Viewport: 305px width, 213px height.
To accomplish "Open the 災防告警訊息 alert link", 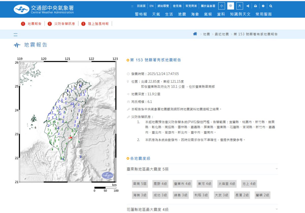I will (65, 24).
